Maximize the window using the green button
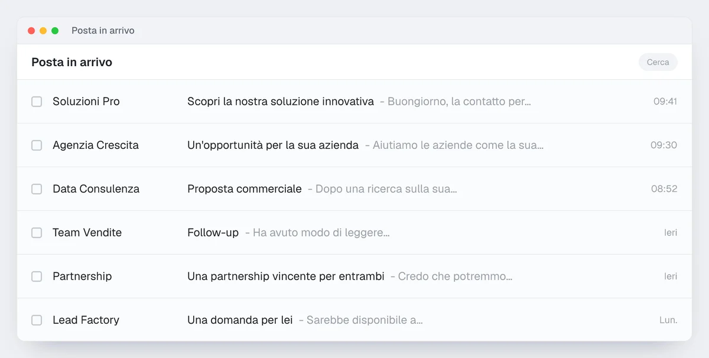 coord(55,31)
